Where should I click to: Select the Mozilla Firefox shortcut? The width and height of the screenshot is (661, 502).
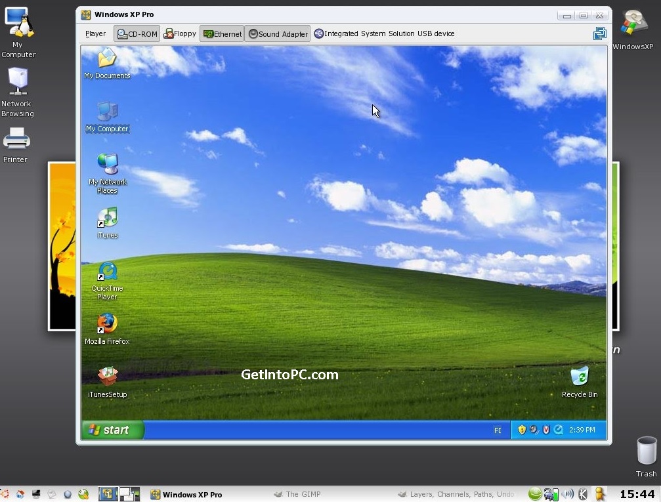pyautogui.click(x=107, y=329)
